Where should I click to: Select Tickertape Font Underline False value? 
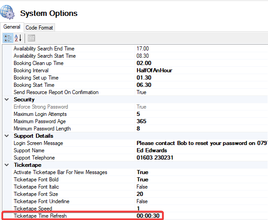[x=202, y=201]
